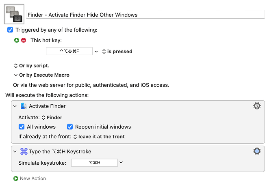
Task: Open the simulate keystroke dropdown chevron
Action: tap(121, 162)
